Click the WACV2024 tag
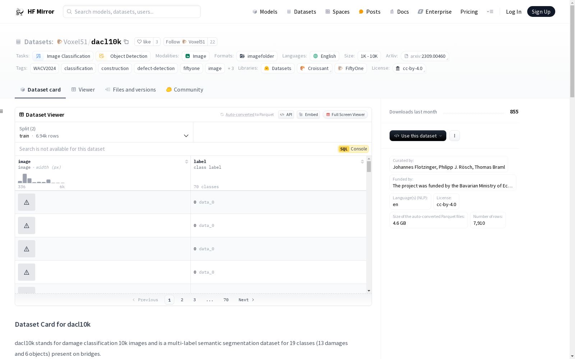 45,68
